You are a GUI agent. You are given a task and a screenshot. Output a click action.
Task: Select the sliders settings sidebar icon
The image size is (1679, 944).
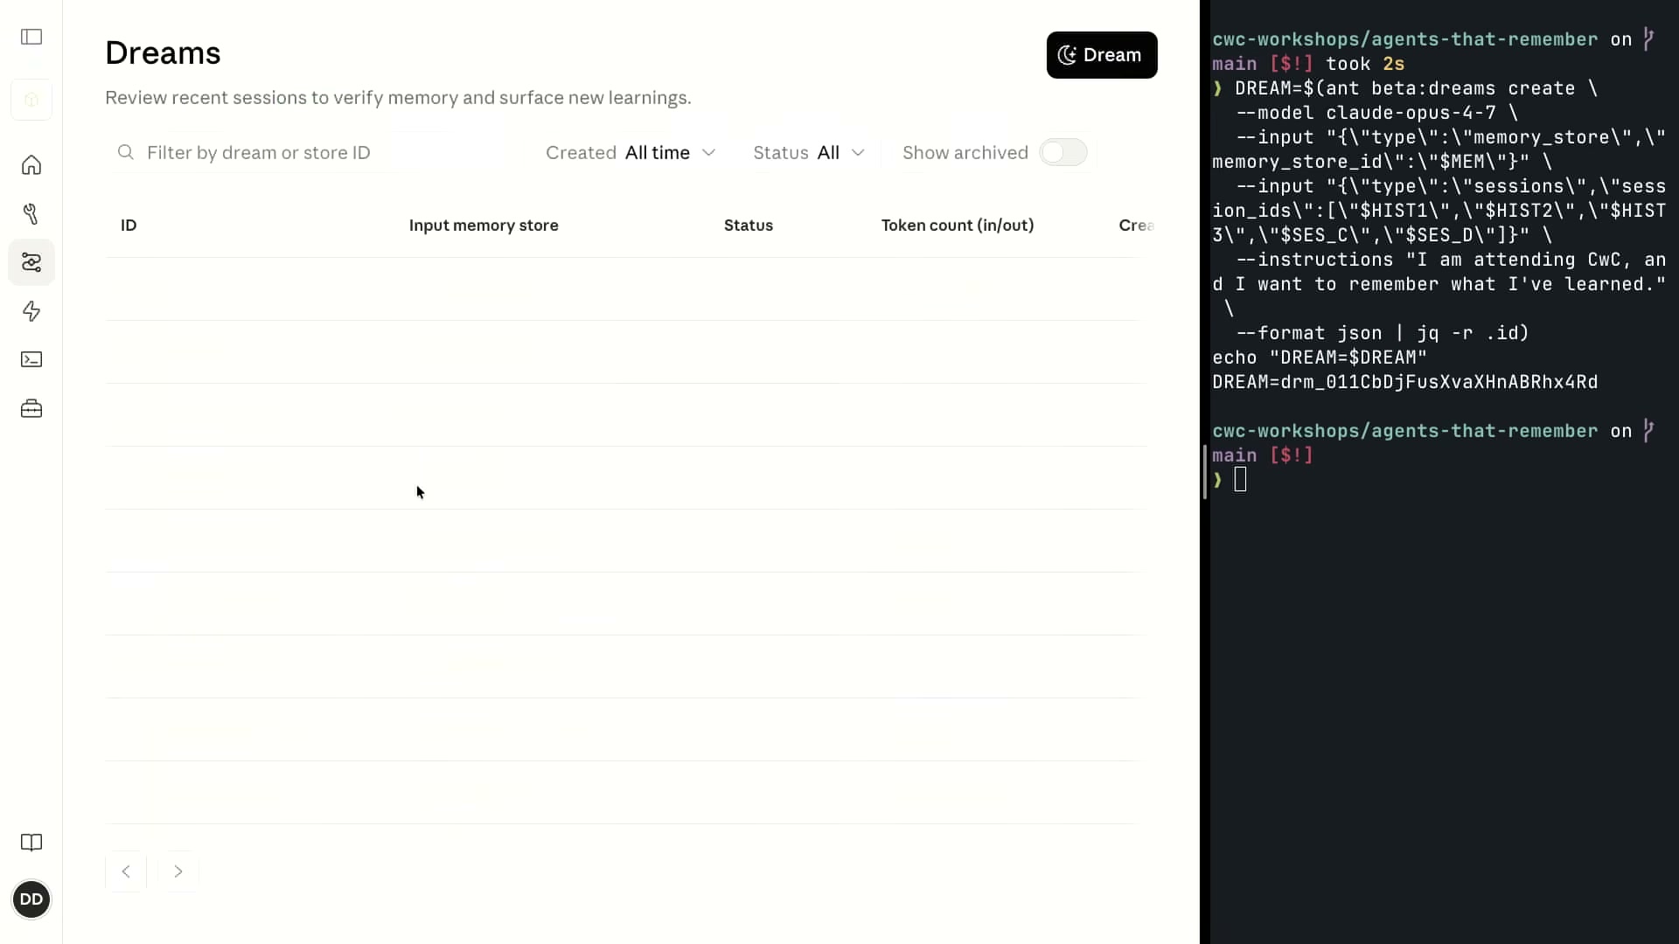tap(31, 262)
